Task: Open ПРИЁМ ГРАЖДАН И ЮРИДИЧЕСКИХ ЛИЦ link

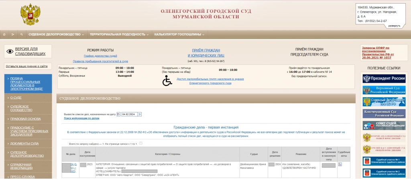Action: tap(206, 53)
